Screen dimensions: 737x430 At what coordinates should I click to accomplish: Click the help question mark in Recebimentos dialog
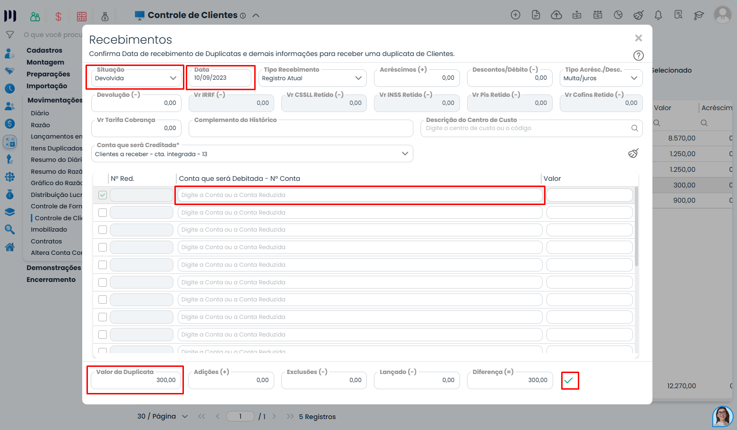[639, 56]
